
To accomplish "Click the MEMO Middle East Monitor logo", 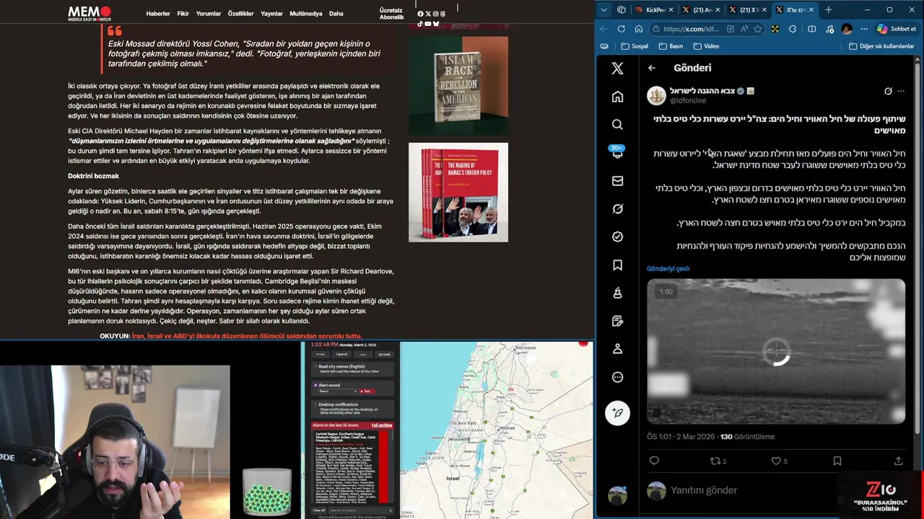I will point(90,14).
